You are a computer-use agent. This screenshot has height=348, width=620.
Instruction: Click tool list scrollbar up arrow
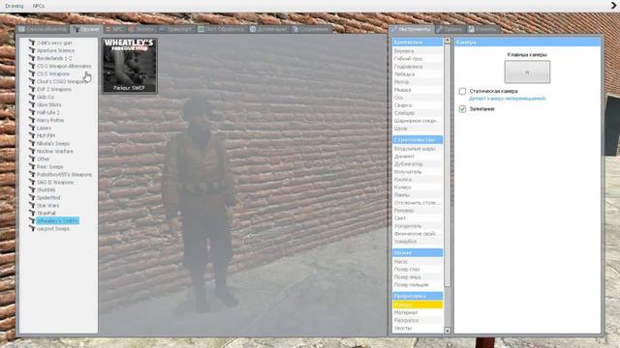point(448,41)
